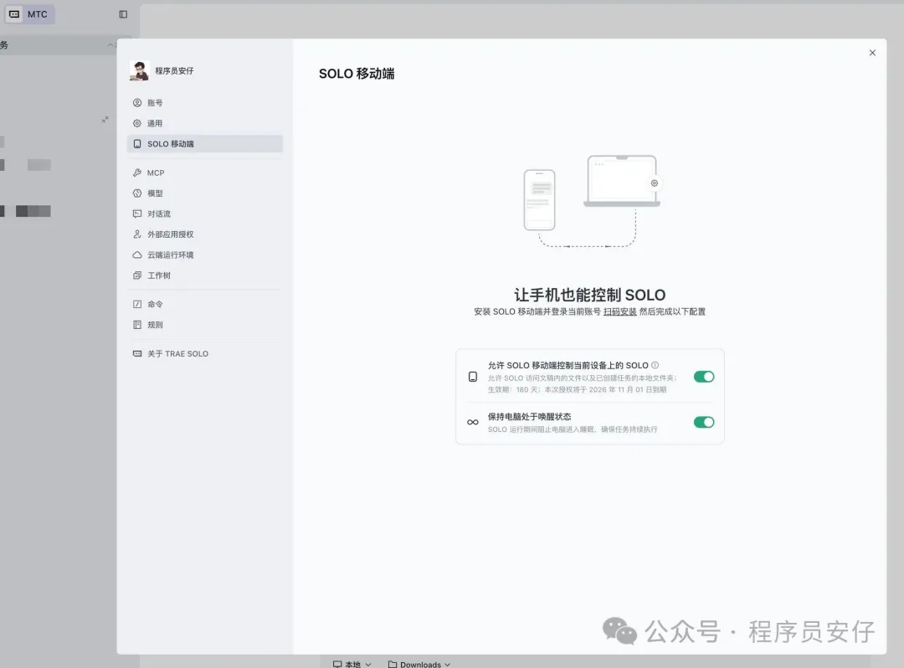Screen dimensions: 904x668
Task: Click the 规则 book icon
Action: tap(137, 325)
